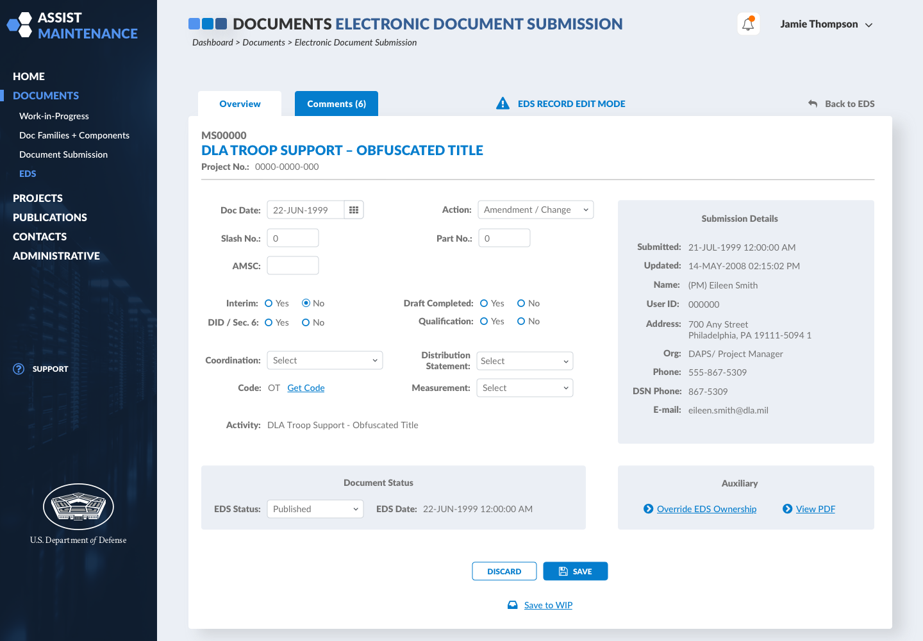Open ADMINISTRATIVE in the sidebar
The height and width of the screenshot is (641, 923).
point(56,256)
